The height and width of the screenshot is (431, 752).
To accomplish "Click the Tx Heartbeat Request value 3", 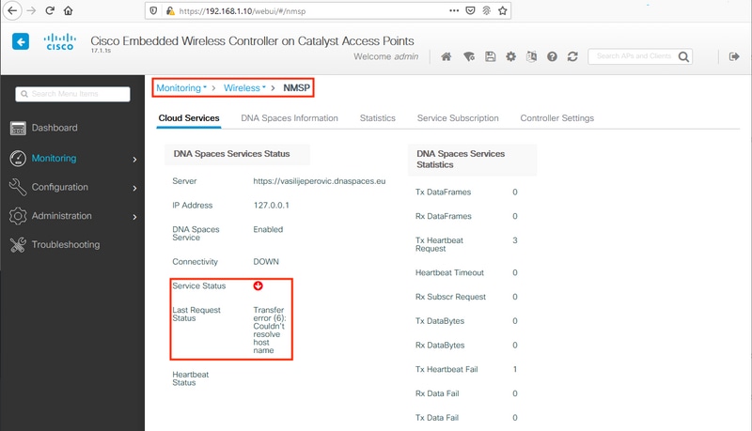I will point(515,240).
